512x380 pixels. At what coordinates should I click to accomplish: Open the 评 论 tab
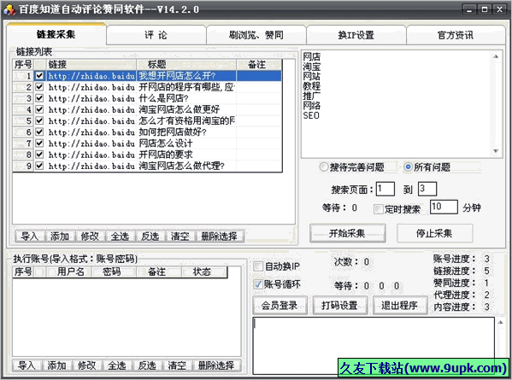(156, 35)
